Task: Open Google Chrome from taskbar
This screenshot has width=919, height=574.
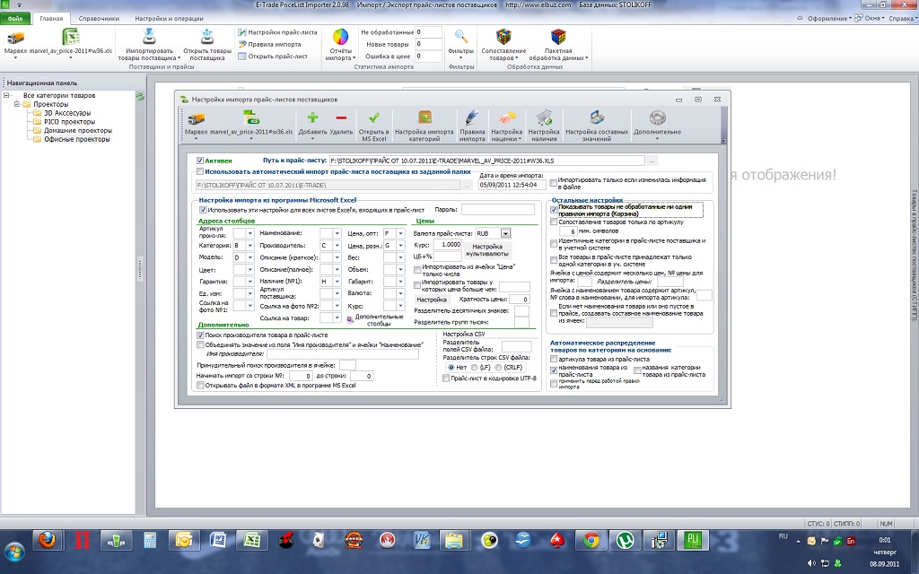Action: pos(591,539)
